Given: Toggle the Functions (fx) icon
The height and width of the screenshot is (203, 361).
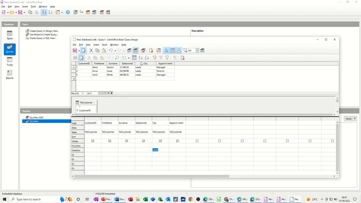Looking at the screenshot, I should click(x=166, y=50).
